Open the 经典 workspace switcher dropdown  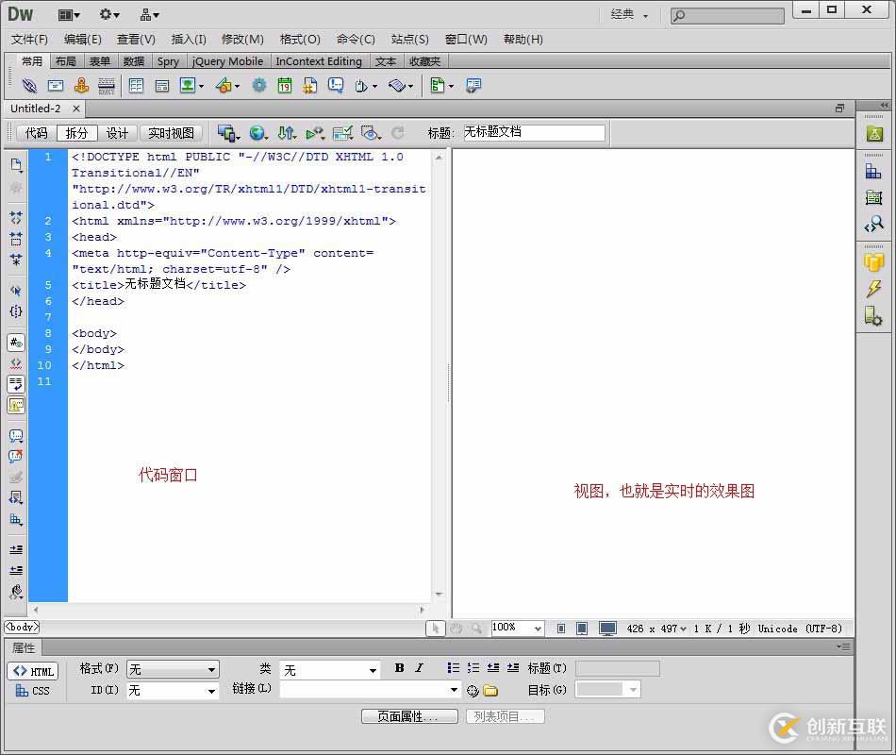point(627,14)
